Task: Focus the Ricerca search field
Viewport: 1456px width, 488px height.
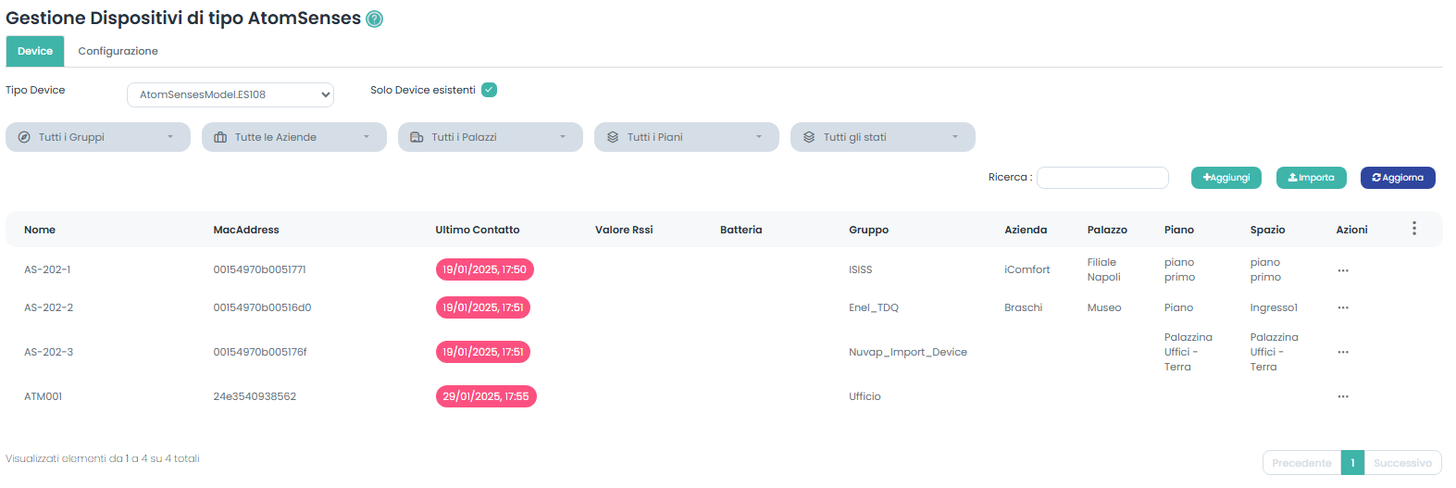Action: 1102,178
